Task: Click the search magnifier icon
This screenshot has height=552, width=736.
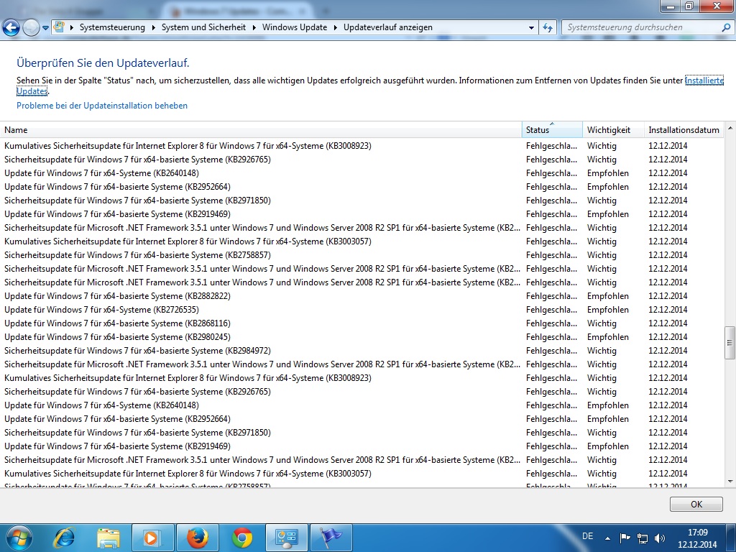Action: [726, 28]
